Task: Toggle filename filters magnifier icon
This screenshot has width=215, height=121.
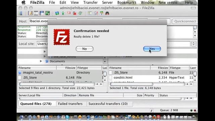Action: [96, 13]
